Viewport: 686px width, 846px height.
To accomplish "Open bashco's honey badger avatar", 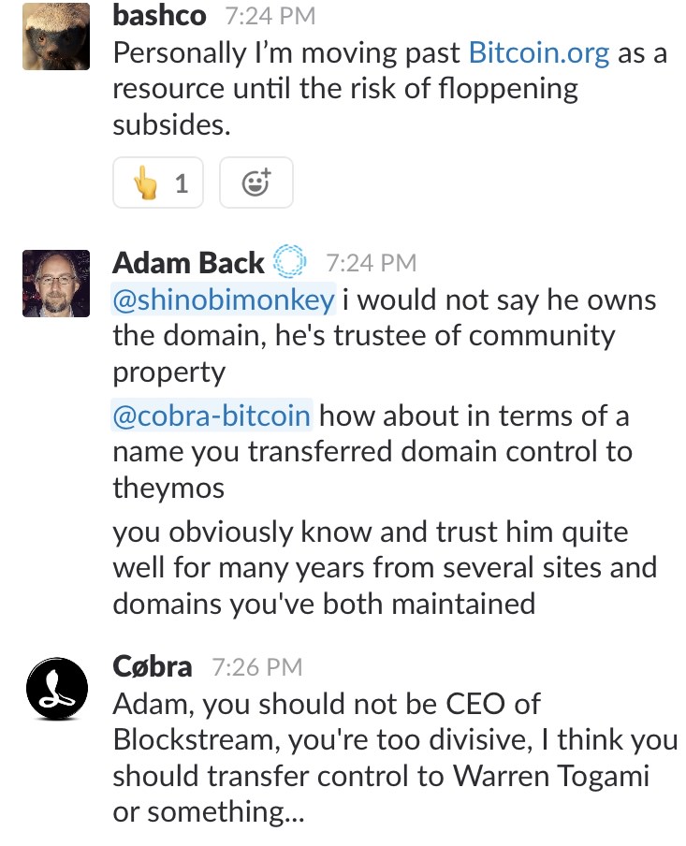I will click(56, 36).
